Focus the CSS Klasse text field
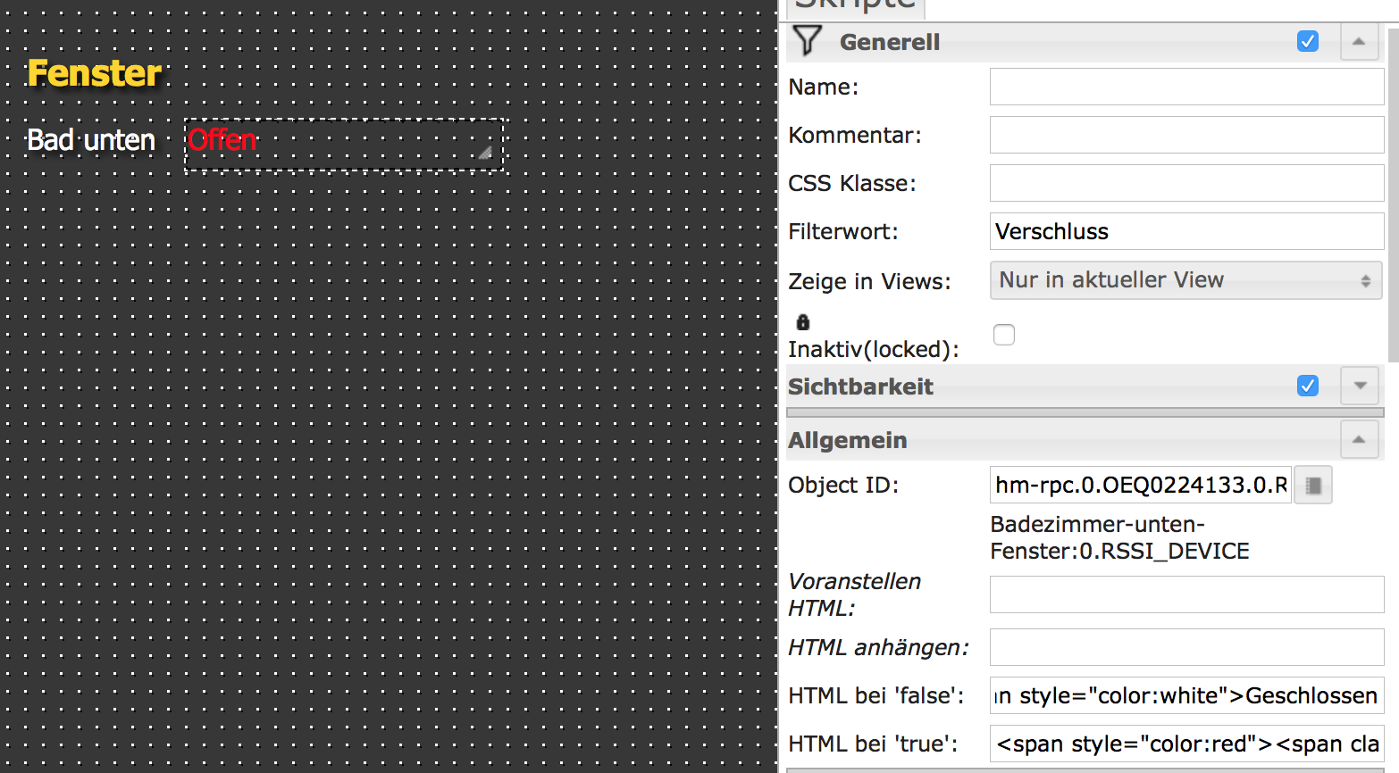Image resolution: width=1399 pixels, height=773 pixels. [1186, 184]
